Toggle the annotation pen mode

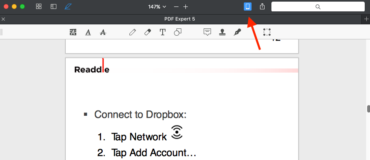[x=68, y=6]
